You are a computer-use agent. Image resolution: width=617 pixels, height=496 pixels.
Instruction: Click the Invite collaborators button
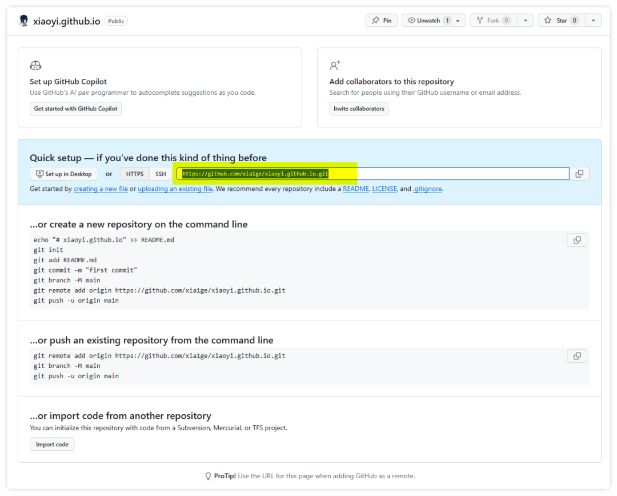[x=359, y=109]
